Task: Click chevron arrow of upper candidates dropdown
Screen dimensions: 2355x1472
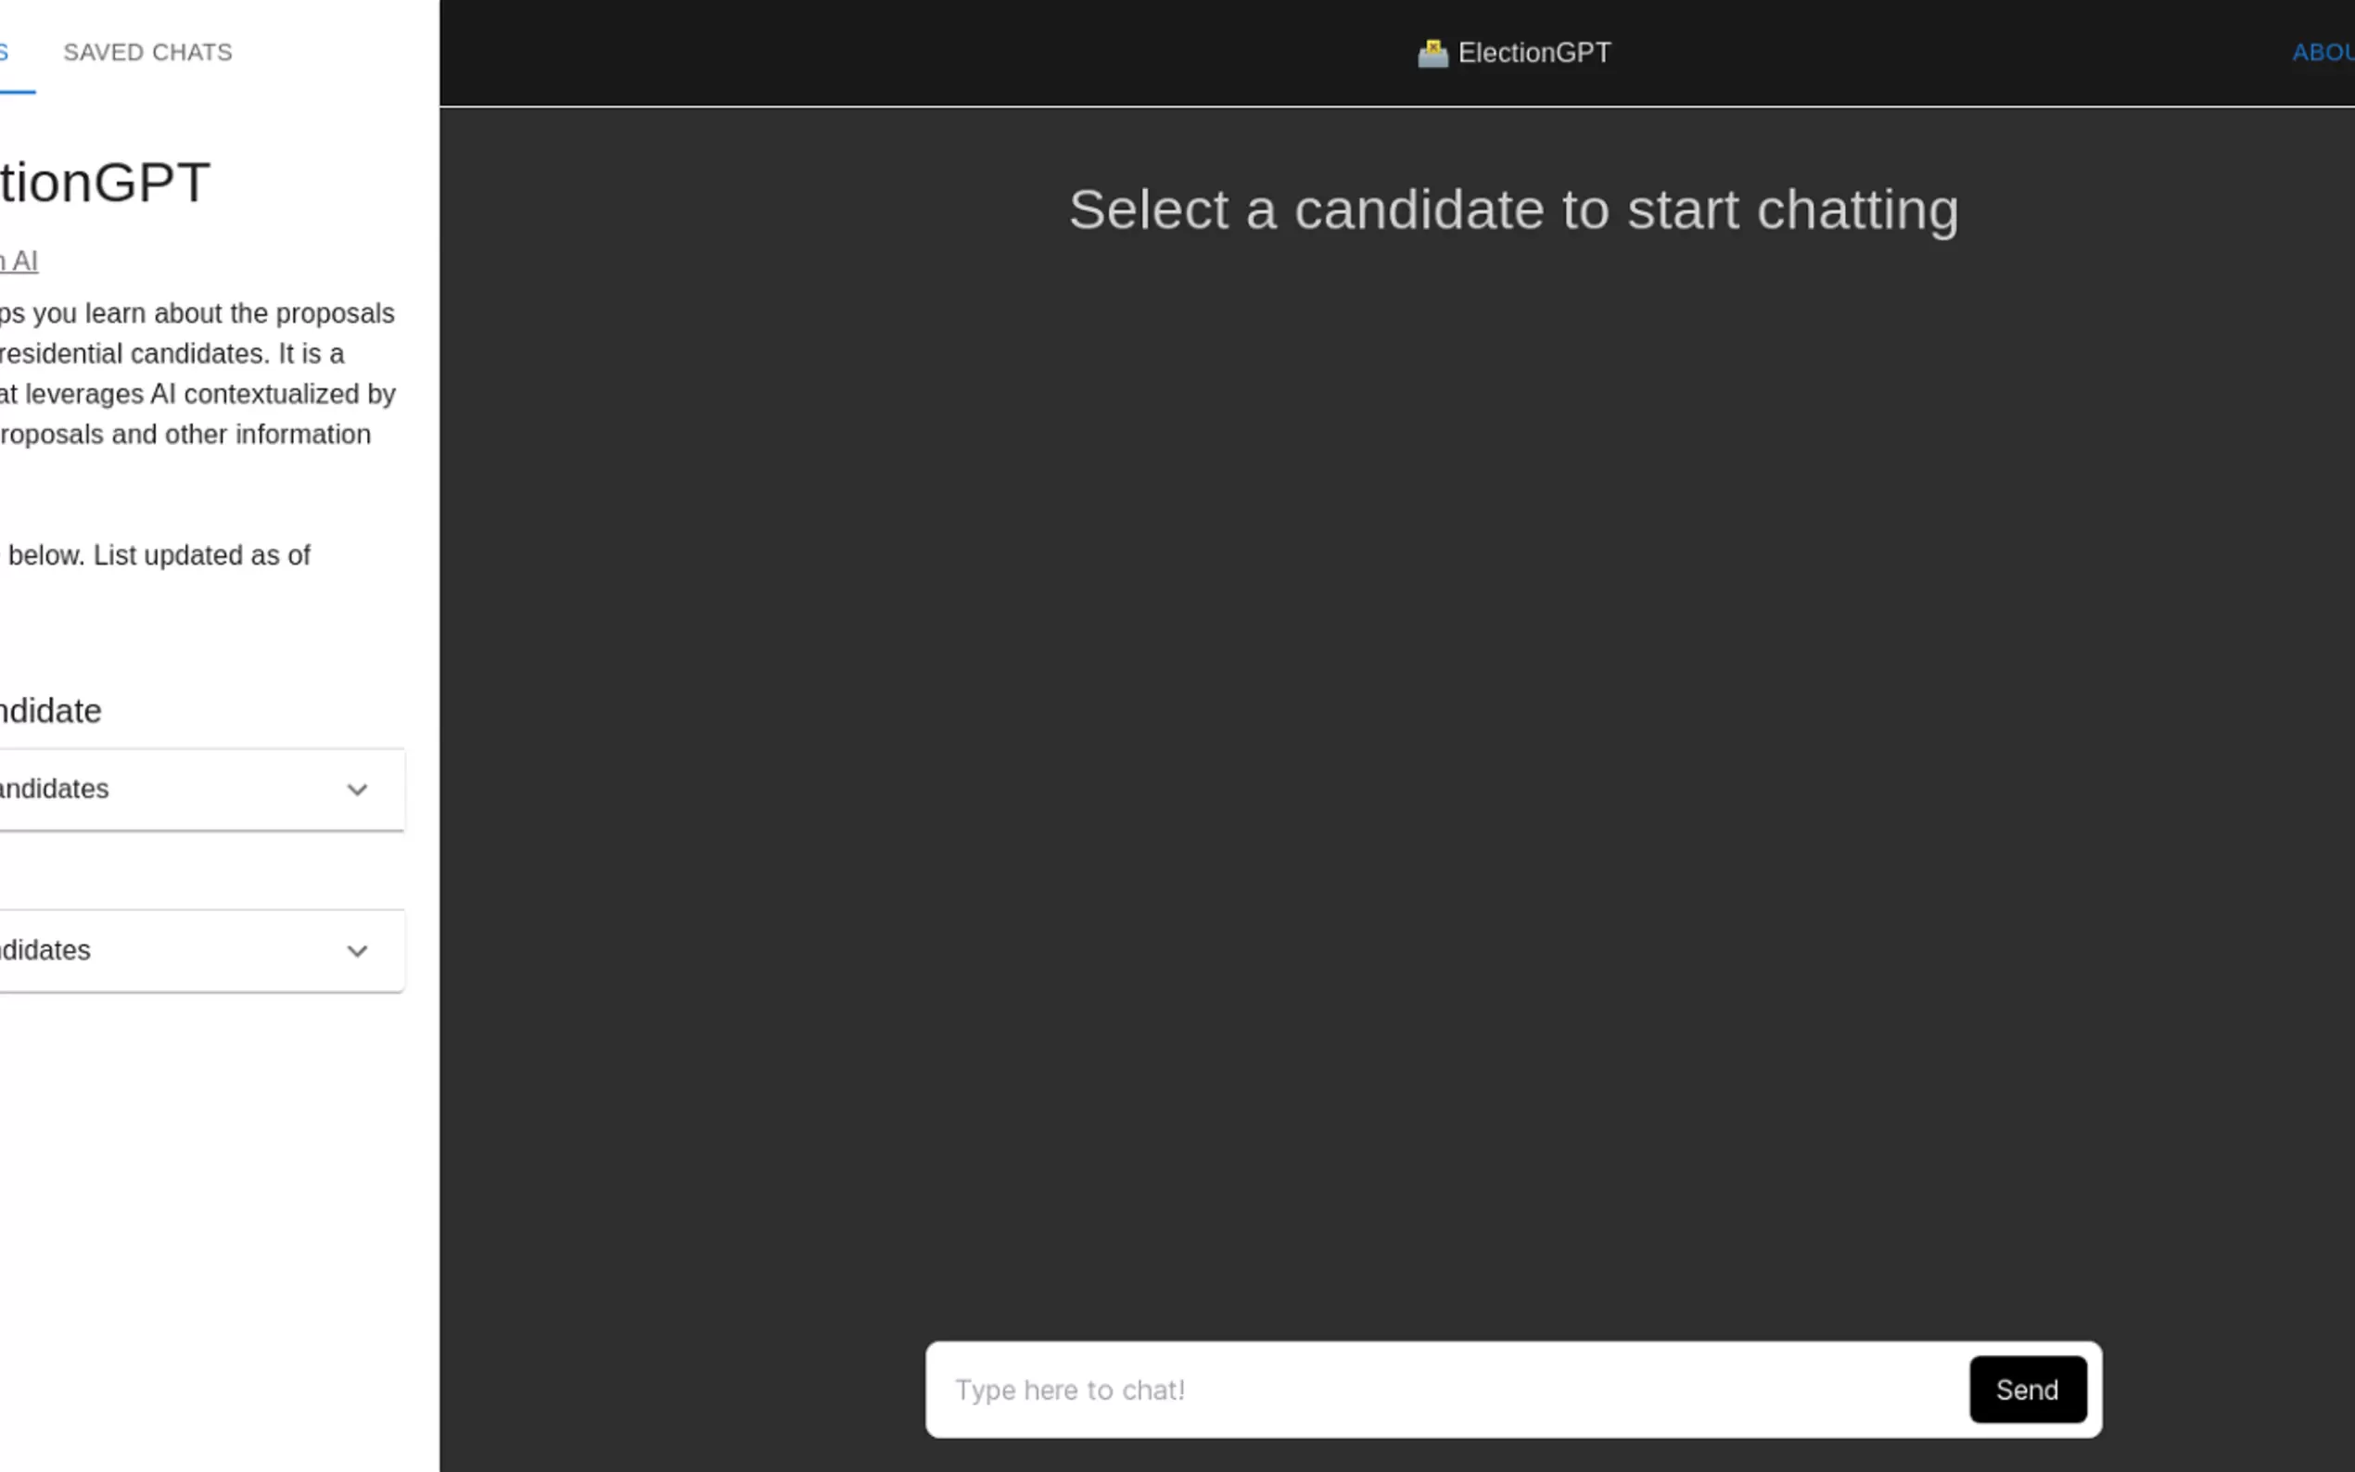Action: tap(357, 790)
